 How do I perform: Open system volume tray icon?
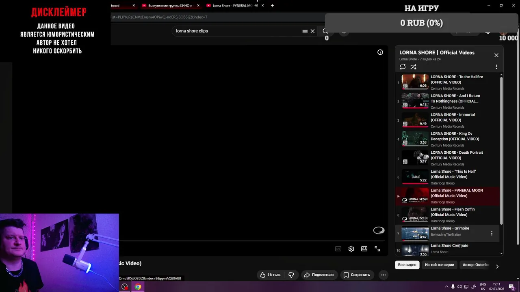click(x=459, y=287)
